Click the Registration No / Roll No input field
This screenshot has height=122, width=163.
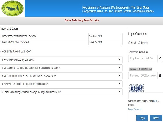[143, 58]
